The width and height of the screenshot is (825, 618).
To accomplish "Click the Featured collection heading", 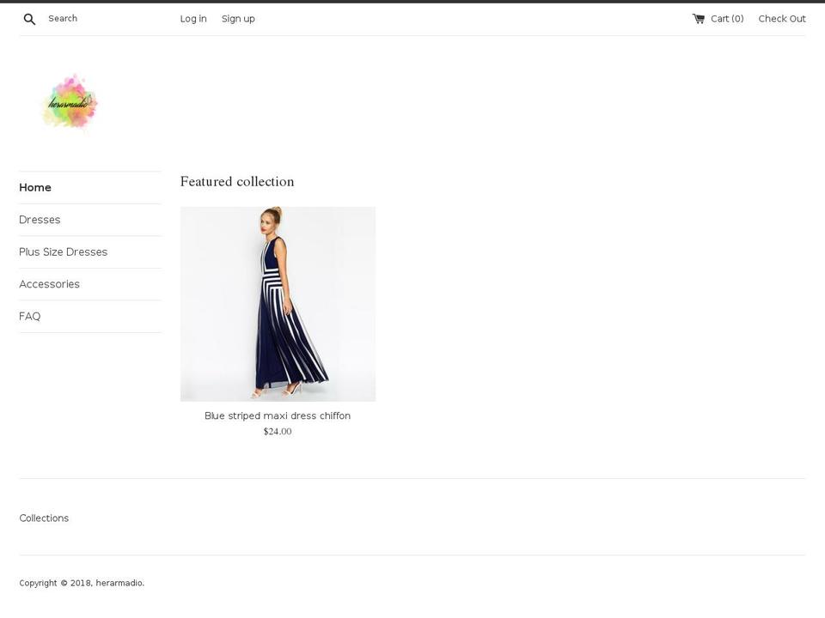I will [237, 181].
